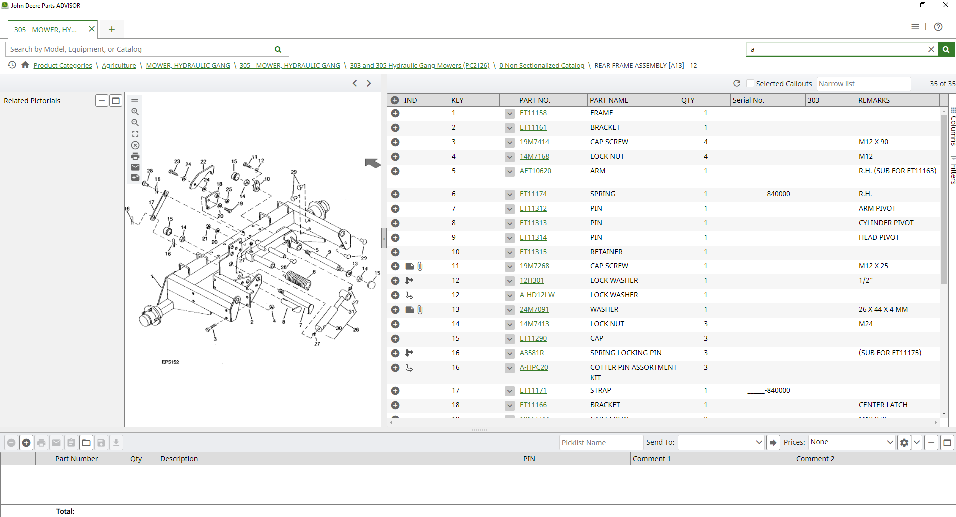The height and width of the screenshot is (517, 956).
Task: Expand the dropdown beside part 19M7414
Action: coord(509,142)
